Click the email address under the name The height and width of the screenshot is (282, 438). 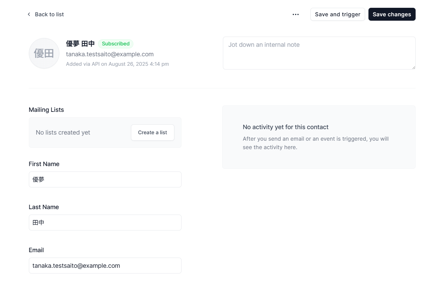(x=110, y=54)
